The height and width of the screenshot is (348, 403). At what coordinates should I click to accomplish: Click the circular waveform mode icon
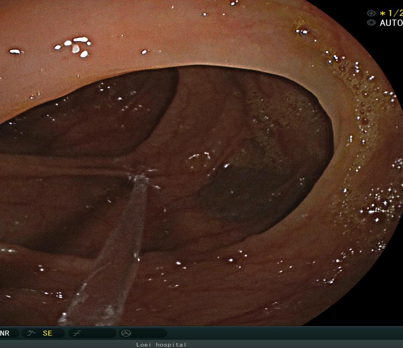[x=126, y=333]
